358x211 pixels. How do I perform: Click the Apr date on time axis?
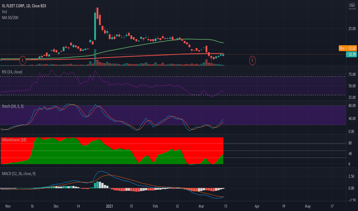(257, 206)
